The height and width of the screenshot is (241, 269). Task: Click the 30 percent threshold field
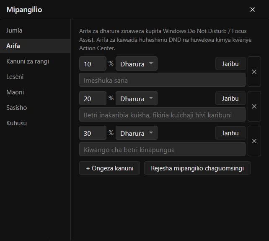[93, 133]
